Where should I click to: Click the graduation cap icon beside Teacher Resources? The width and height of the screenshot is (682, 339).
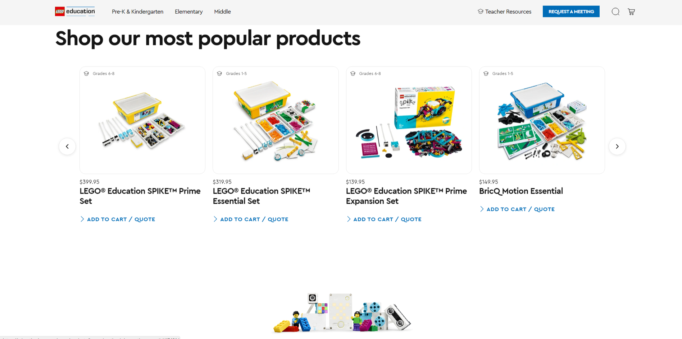[x=481, y=11]
